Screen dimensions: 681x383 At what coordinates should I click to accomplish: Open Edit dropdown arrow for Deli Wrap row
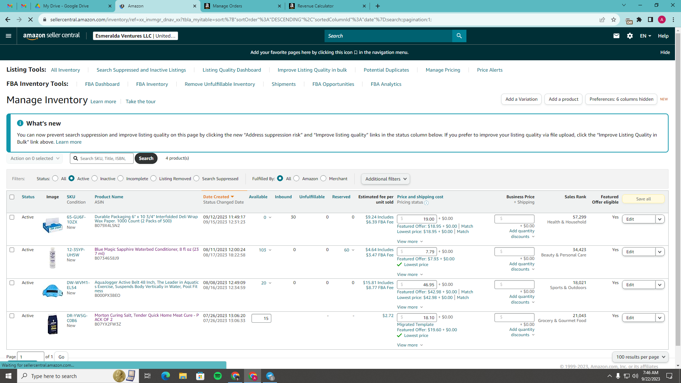click(x=660, y=219)
